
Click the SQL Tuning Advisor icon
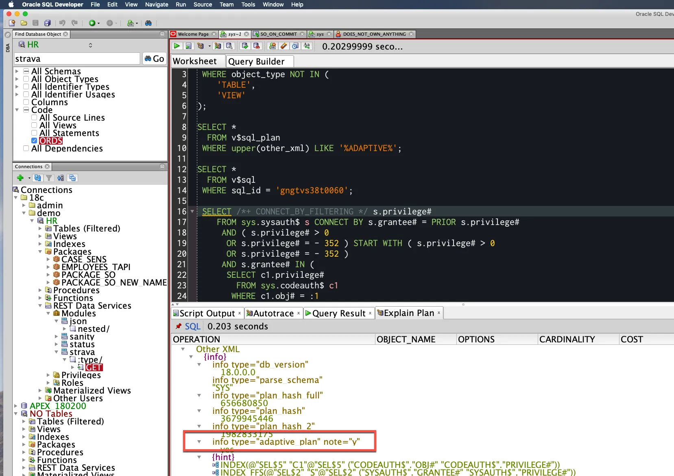tap(229, 46)
